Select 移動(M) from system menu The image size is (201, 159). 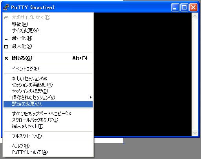48,24
